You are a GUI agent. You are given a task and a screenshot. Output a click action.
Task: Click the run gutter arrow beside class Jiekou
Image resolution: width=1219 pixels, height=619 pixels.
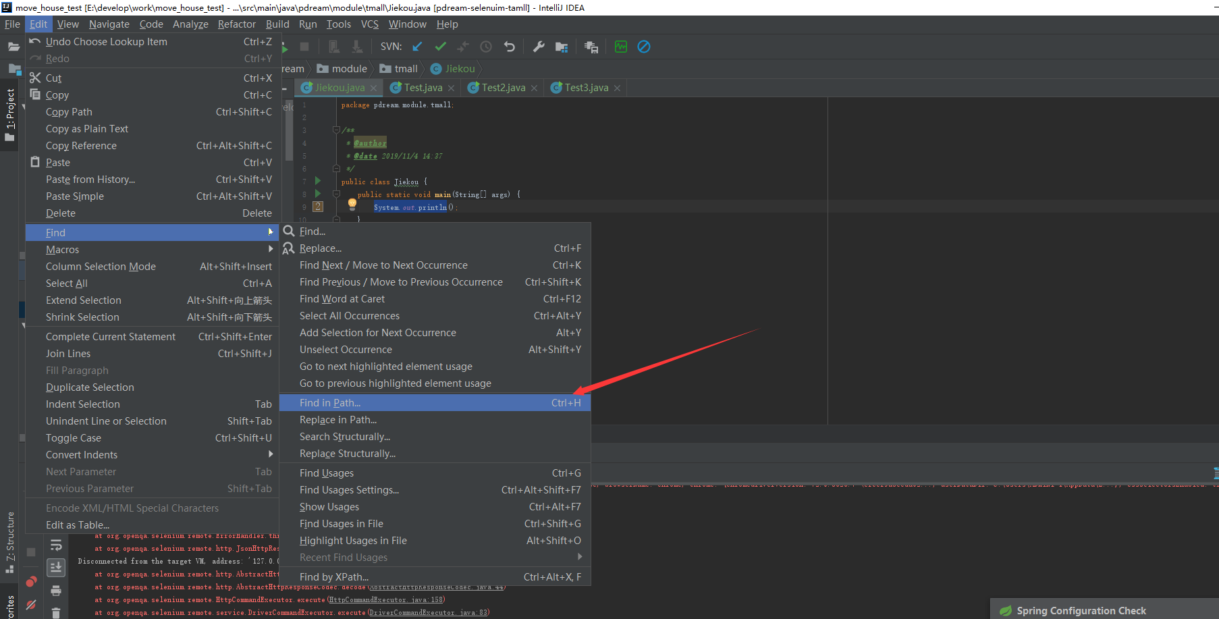coord(318,181)
